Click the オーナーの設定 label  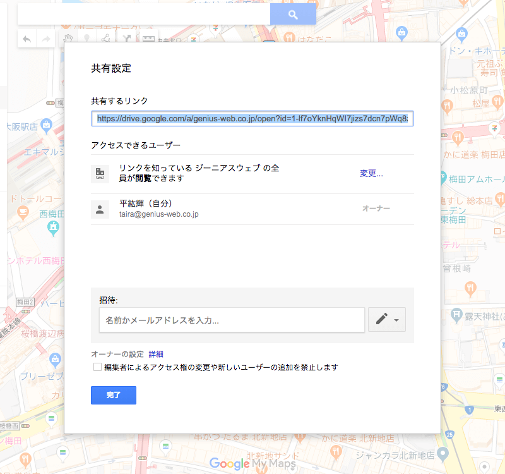point(117,354)
